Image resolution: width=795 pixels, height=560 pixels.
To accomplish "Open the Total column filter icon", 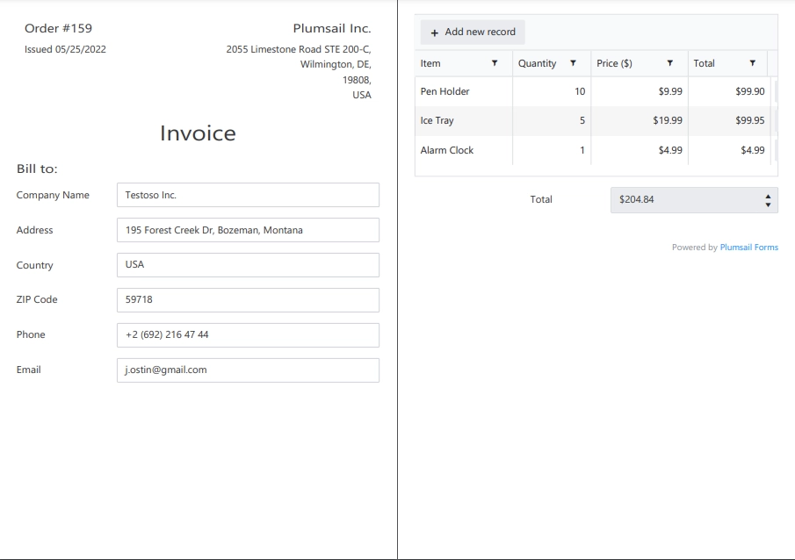I will point(753,63).
